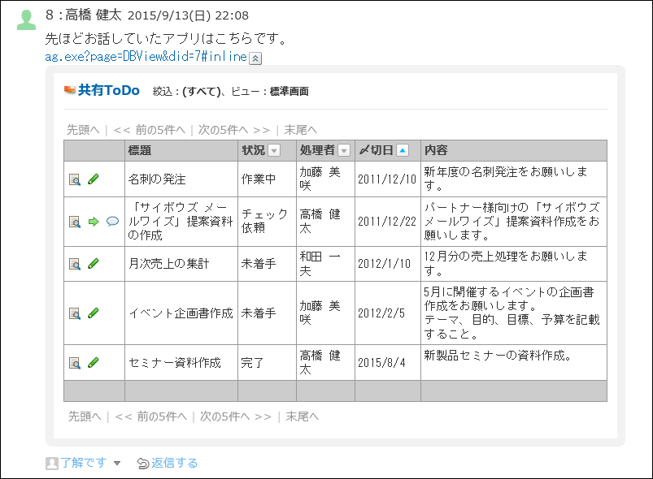
Task: Open details of 名刺の発注 record
Action: (74, 179)
